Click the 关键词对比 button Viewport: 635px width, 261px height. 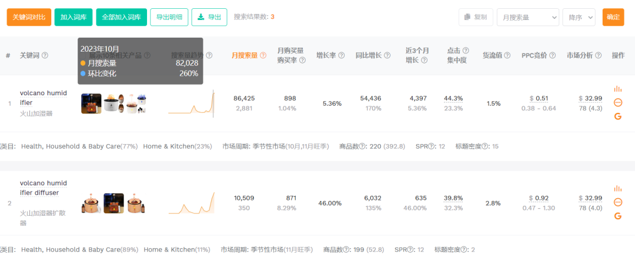[x=29, y=17]
